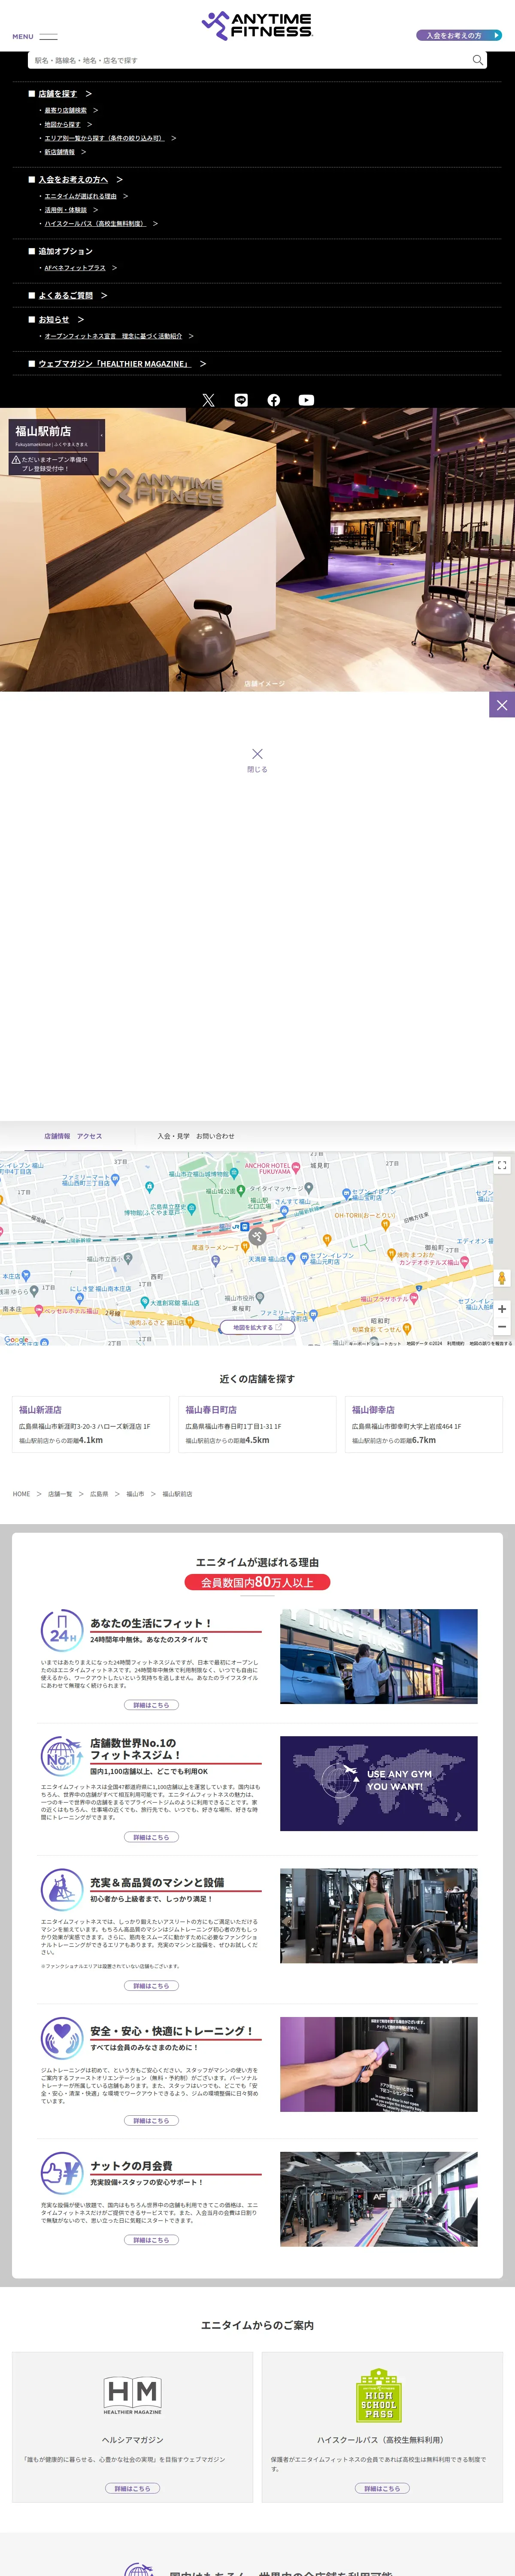Open the MENU hamburger icon

(47, 36)
